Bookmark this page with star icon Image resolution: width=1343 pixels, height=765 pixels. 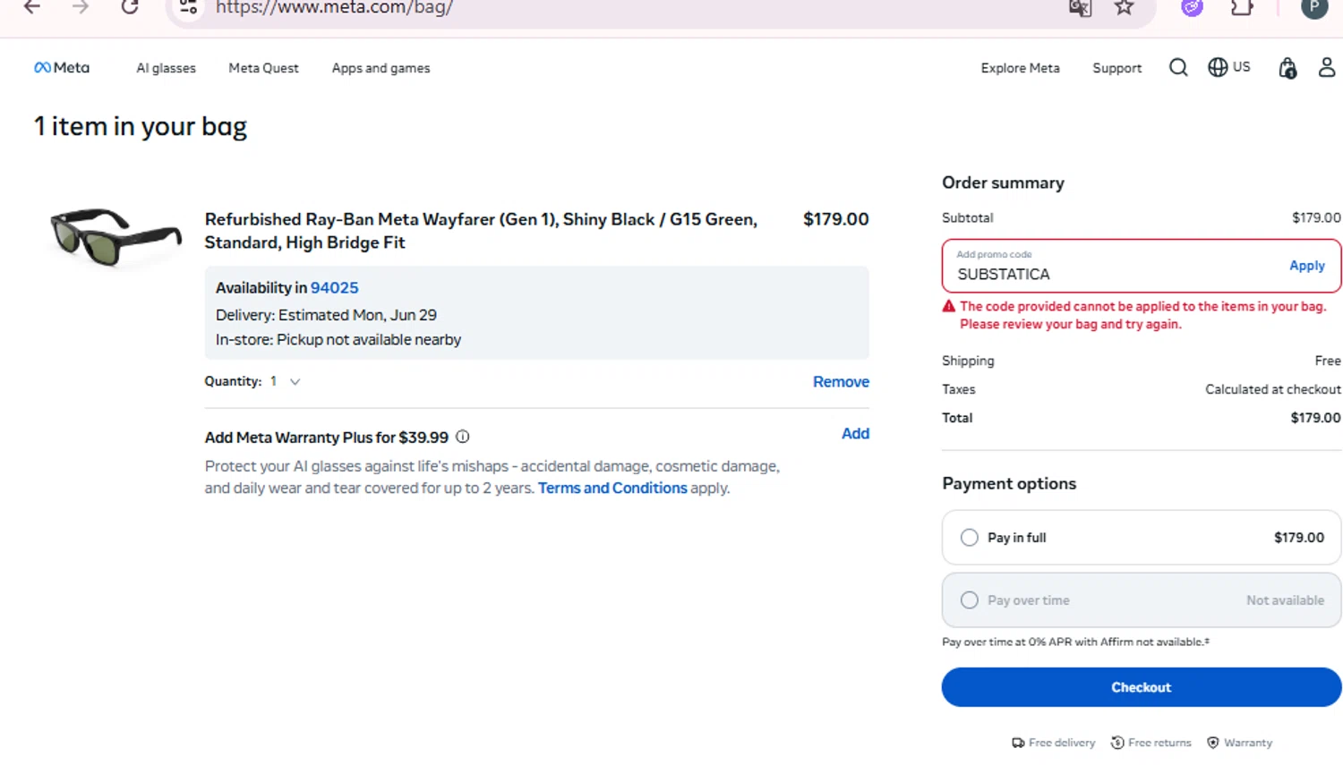point(1125,8)
